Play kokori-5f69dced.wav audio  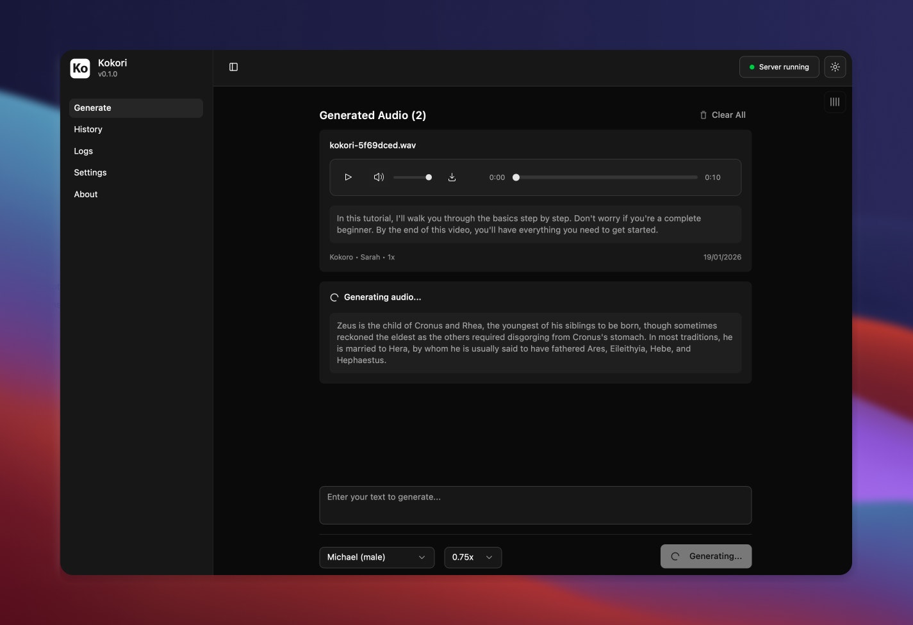click(348, 177)
